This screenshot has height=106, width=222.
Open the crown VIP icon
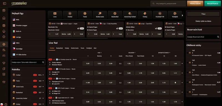(4, 82)
